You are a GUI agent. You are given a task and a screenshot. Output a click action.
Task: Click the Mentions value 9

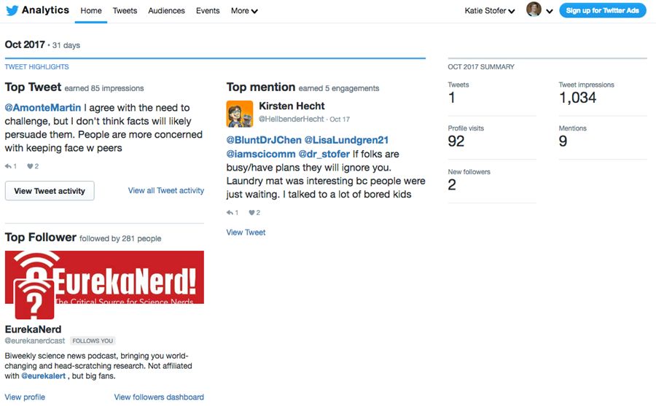(x=563, y=141)
